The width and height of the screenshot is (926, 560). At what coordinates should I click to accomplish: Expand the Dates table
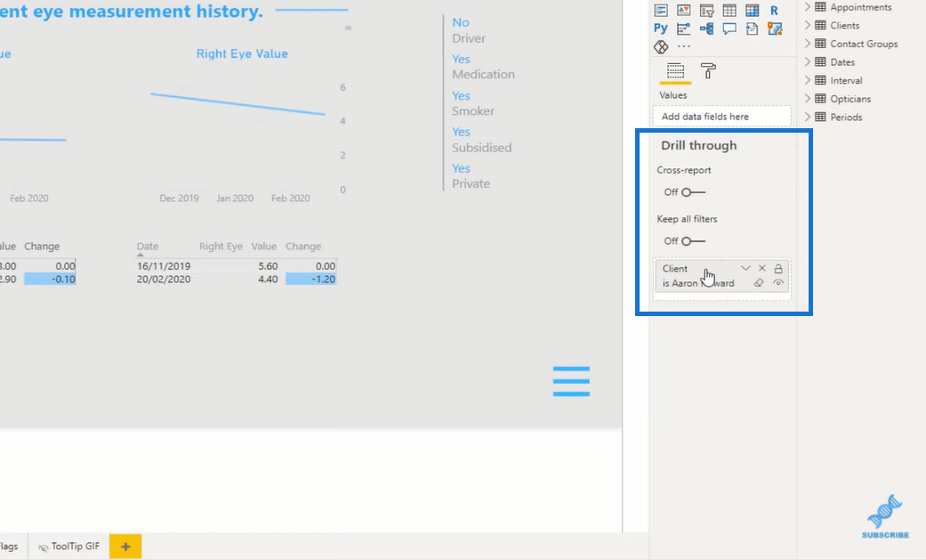(x=808, y=62)
